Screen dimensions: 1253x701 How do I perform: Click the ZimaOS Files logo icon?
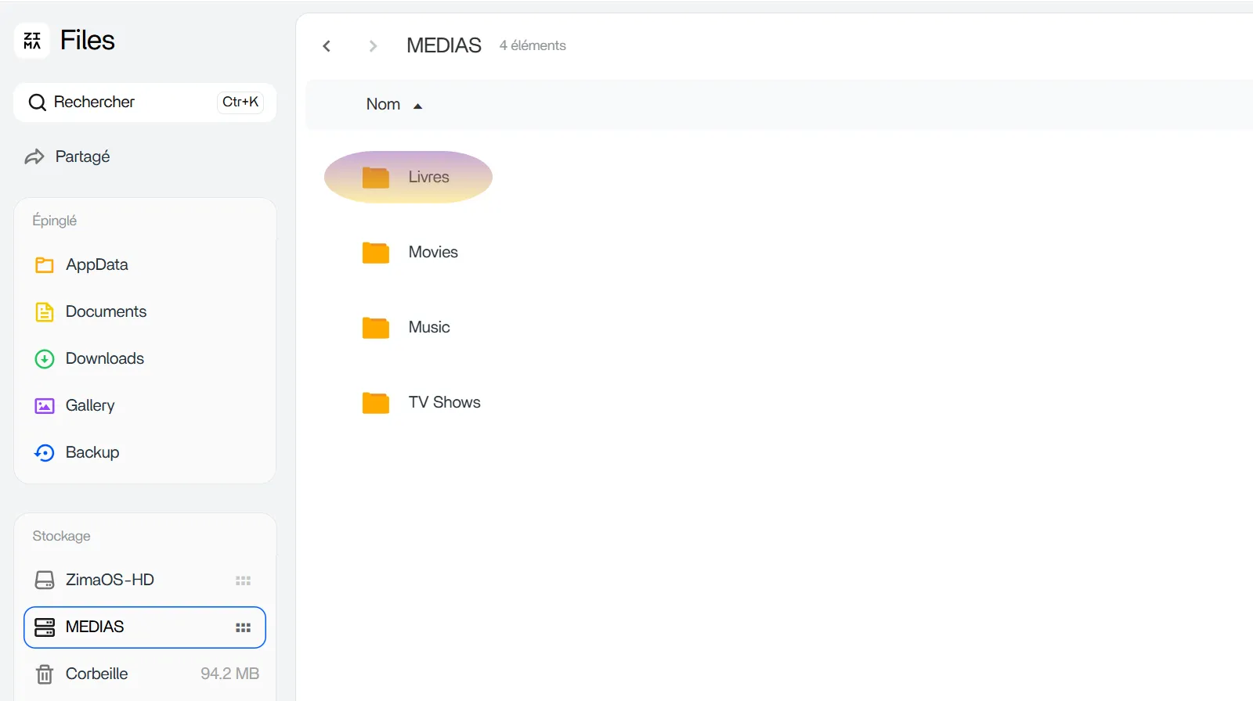point(32,41)
